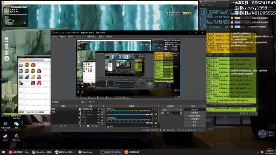This screenshot has height=155, width=276.
Task: Adjust volume slider of first mixer channel
Action: (128, 114)
